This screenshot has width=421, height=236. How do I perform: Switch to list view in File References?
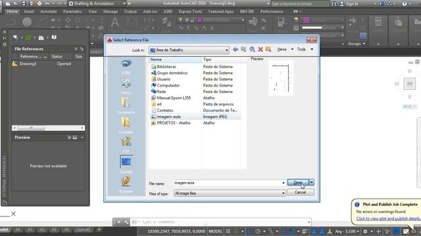point(76,49)
